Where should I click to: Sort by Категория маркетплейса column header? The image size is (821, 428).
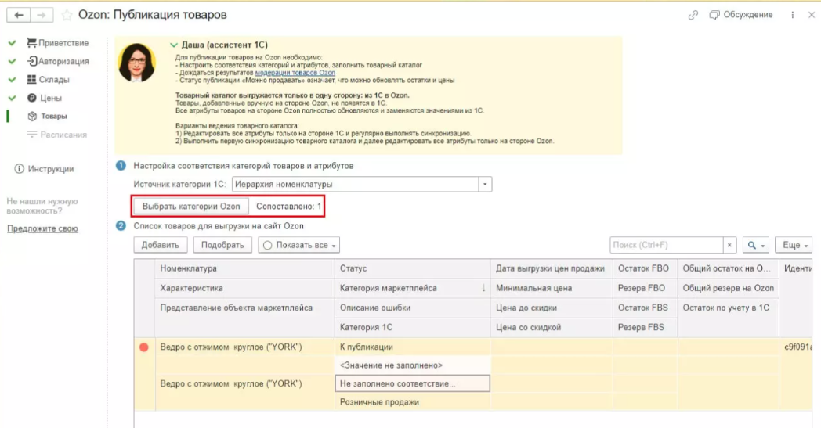413,288
